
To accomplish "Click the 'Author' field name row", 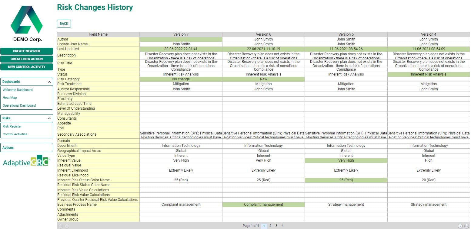I will pyautogui.click(x=99, y=39).
